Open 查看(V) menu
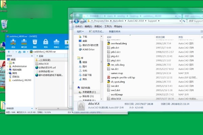The image size is (203, 135). pos(98,26)
